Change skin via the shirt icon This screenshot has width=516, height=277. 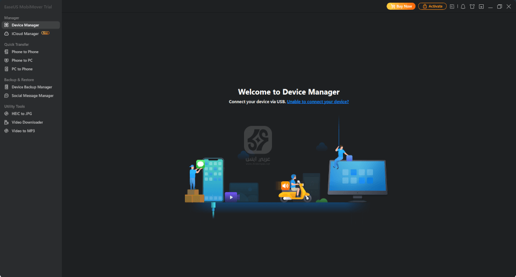point(472,6)
